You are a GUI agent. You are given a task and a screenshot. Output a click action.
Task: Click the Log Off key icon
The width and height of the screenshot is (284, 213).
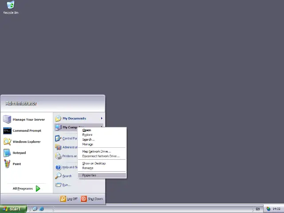[x=63, y=199]
